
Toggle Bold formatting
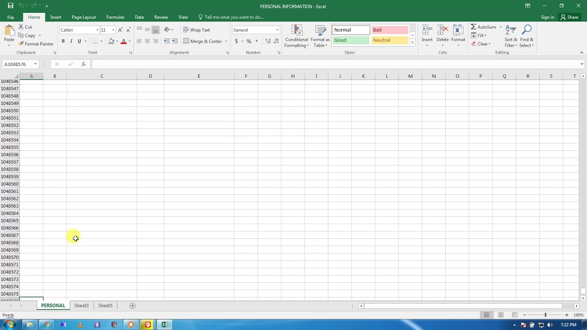pos(63,41)
